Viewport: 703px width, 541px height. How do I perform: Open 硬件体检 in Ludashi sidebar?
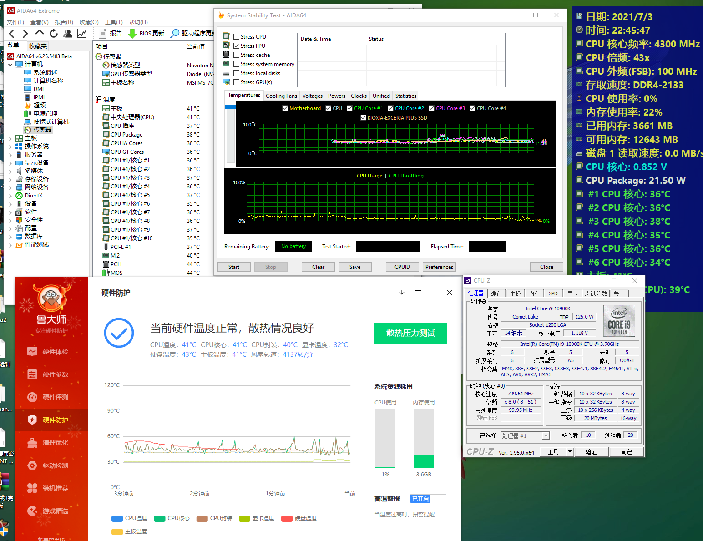(51, 352)
